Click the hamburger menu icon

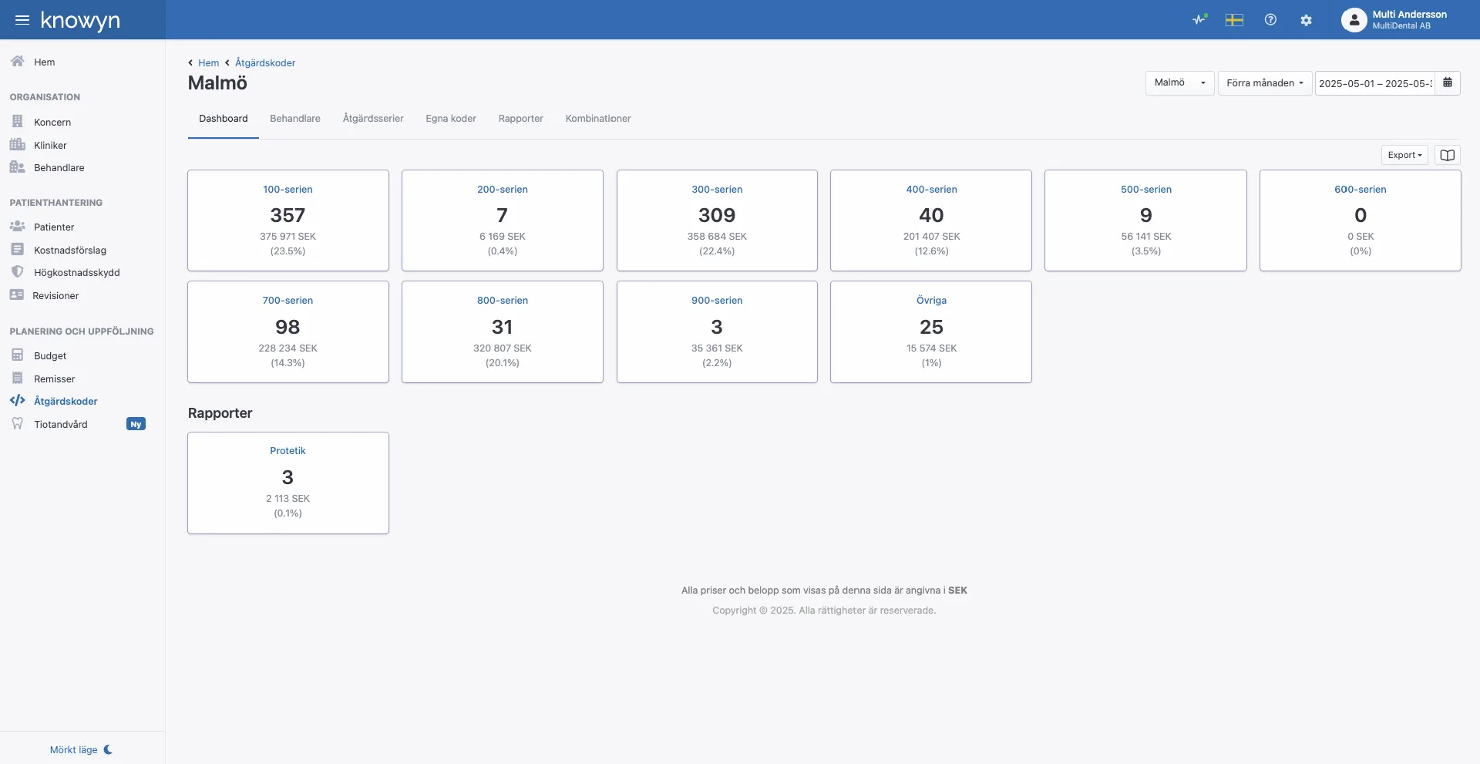click(22, 20)
